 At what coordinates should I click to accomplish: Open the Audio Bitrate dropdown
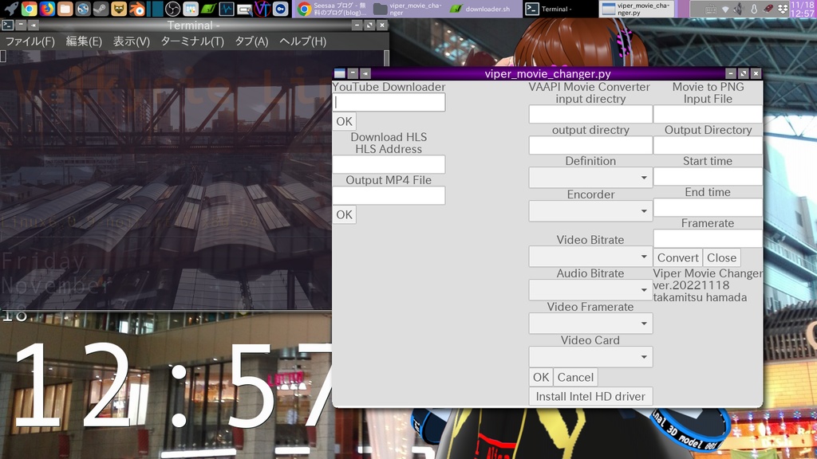pos(590,289)
